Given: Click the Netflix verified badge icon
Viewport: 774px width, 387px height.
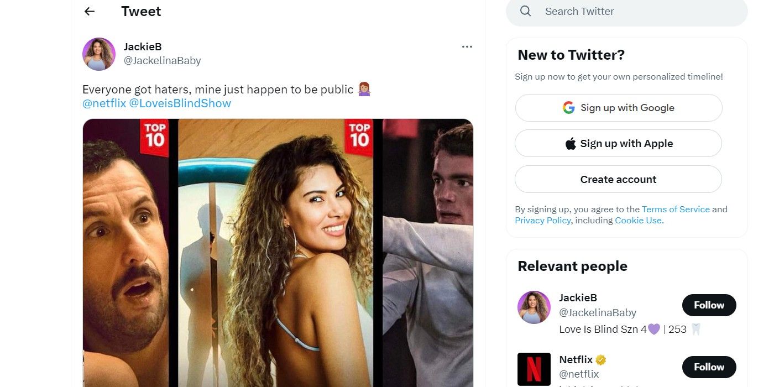Looking at the screenshot, I should tap(601, 360).
